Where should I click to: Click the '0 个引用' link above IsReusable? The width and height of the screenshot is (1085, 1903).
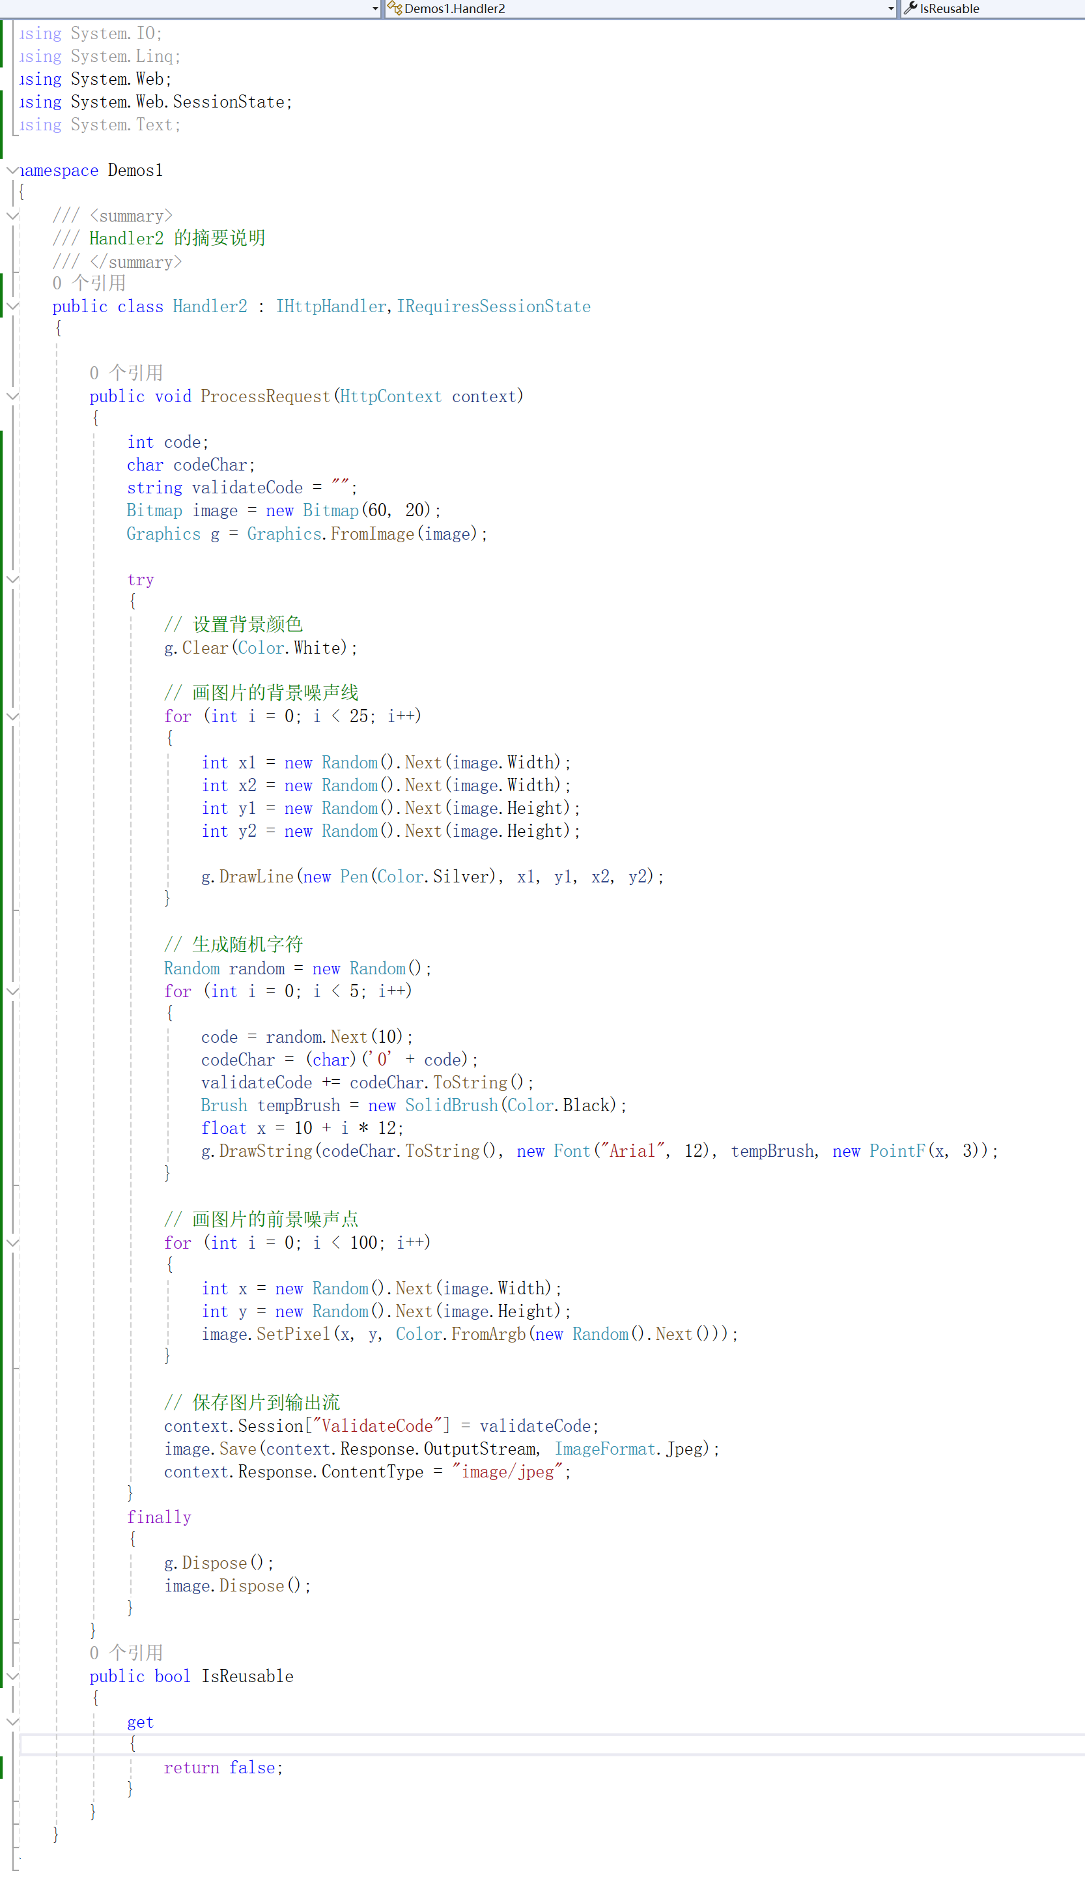(127, 1653)
